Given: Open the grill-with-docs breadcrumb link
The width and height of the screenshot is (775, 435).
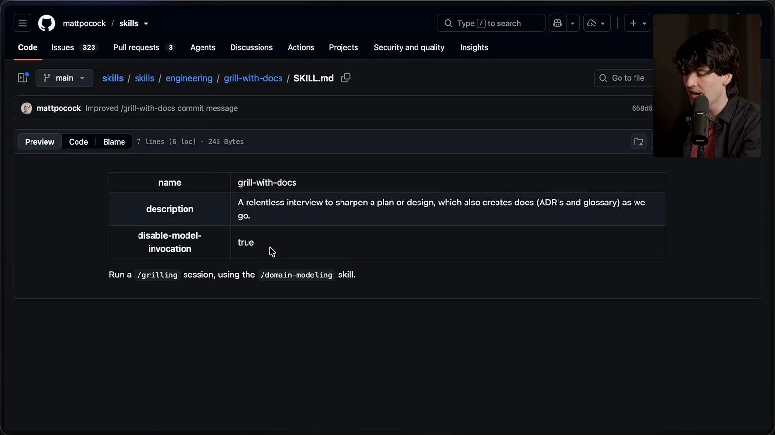Looking at the screenshot, I should pyautogui.click(x=253, y=78).
